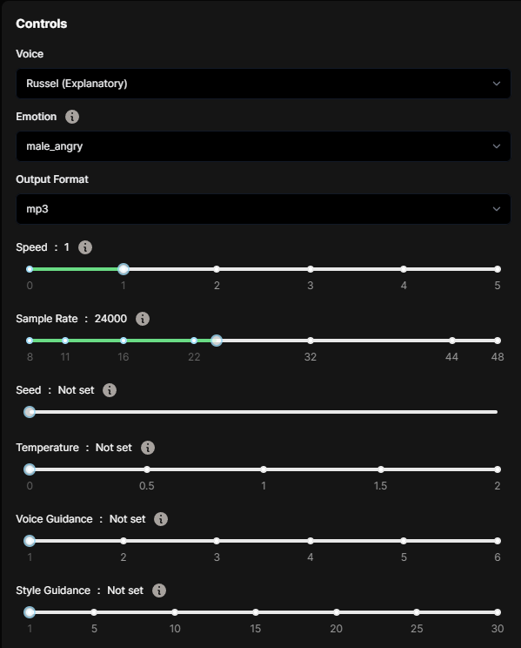
Task: Open the Output Format dropdown showing mp3
Action: tap(264, 209)
